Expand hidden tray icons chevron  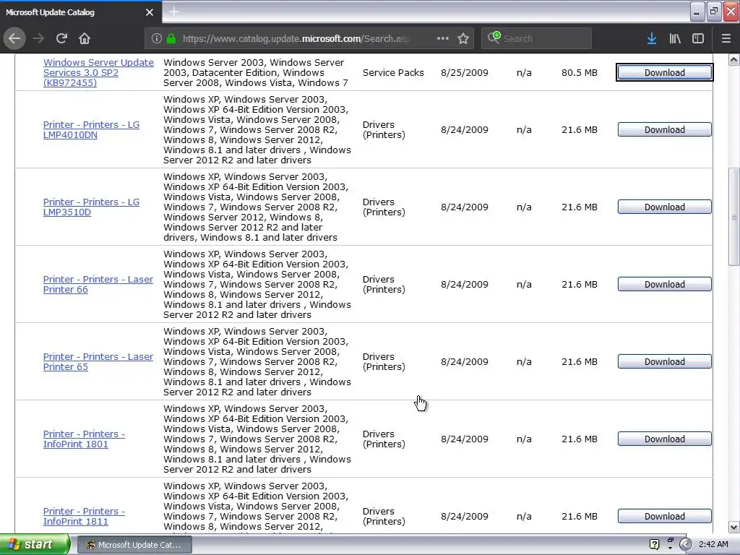[x=685, y=545]
